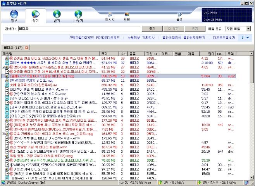Click the 가짜검사 link
This screenshot has width=255, height=186.
point(148,38)
